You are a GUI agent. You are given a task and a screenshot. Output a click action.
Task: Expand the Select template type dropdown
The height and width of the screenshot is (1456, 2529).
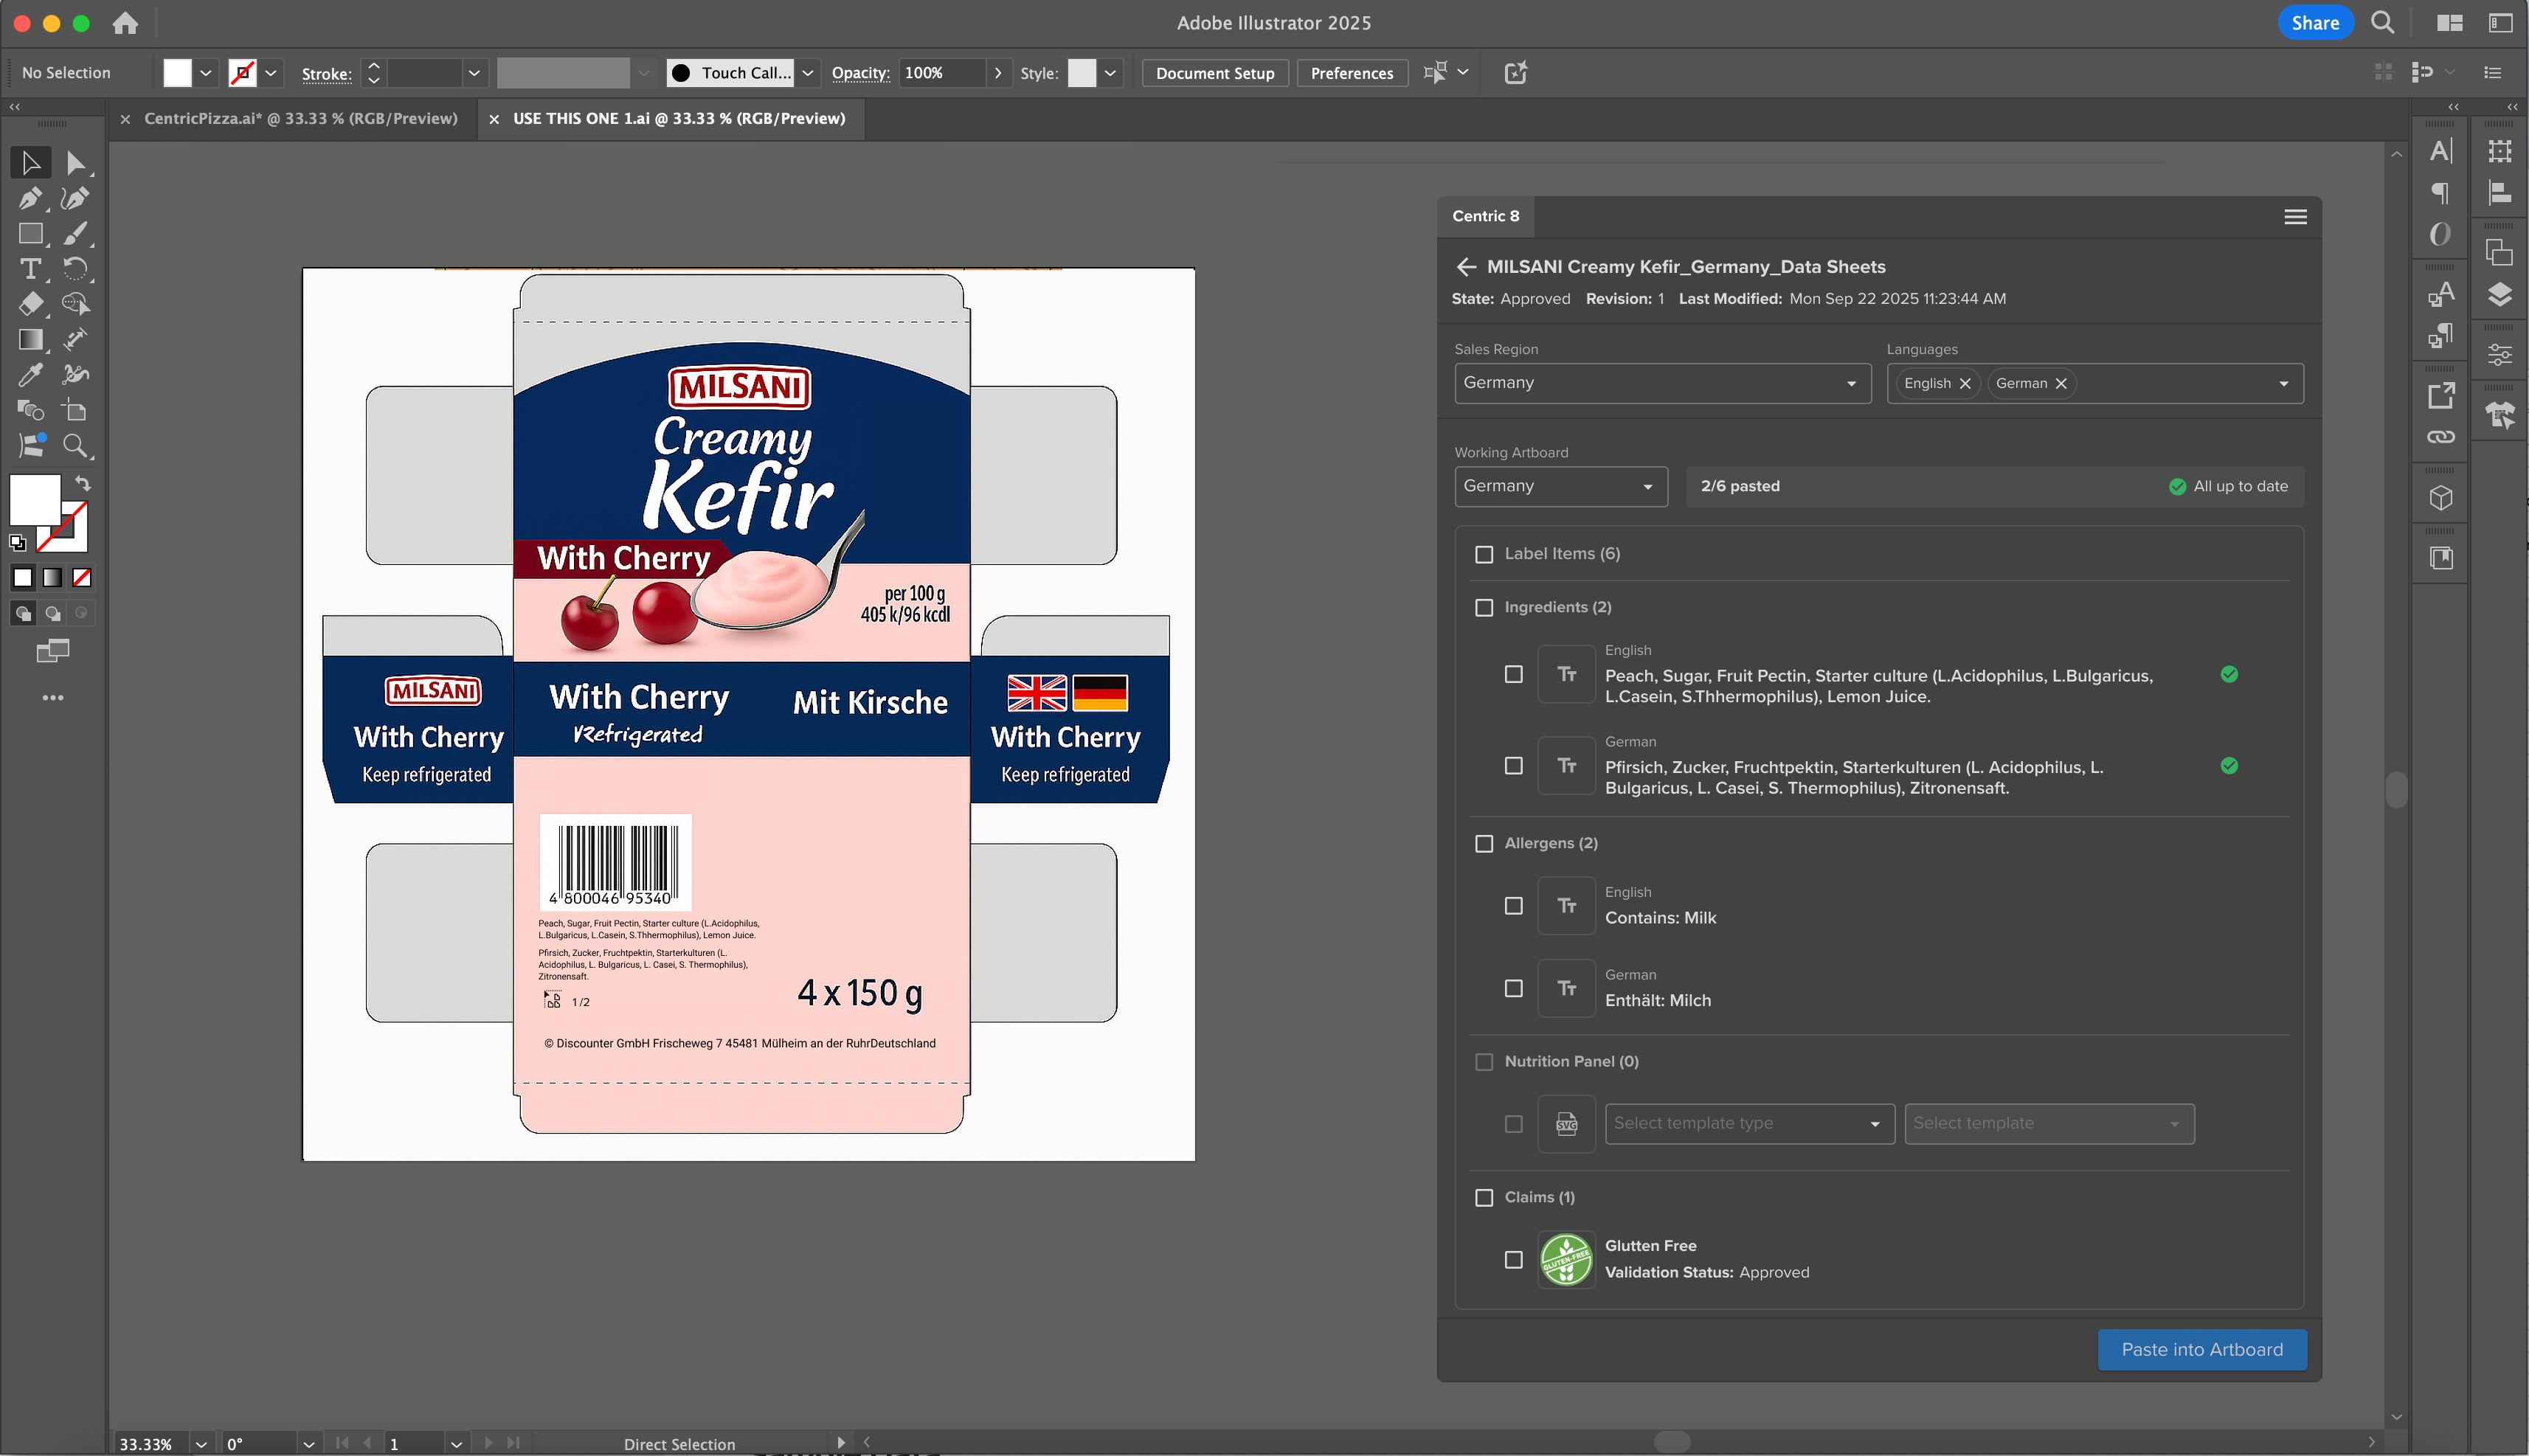(x=1749, y=1124)
